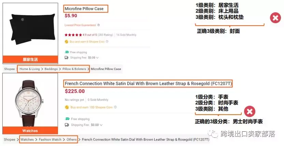
Task: Click the five-star rating of the pillow case
Action: click(73, 35)
